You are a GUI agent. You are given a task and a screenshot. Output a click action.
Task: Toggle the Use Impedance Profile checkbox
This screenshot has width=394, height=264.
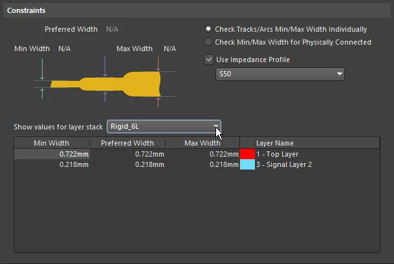pyautogui.click(x=209, y=60)
